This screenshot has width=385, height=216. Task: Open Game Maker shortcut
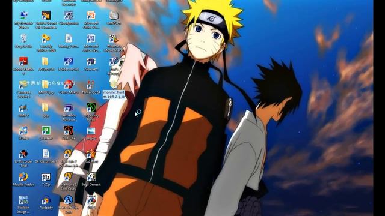(69, 87)
